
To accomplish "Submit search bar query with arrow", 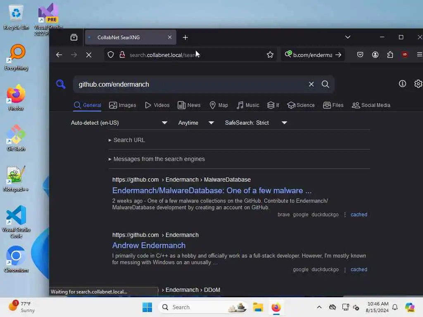I will pos(338,55).
